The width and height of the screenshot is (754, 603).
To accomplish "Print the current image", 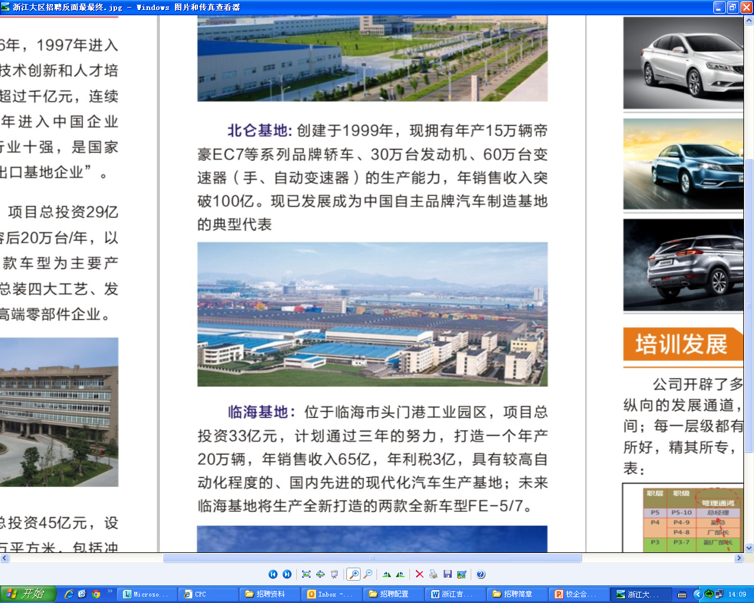I will (434, 574).
